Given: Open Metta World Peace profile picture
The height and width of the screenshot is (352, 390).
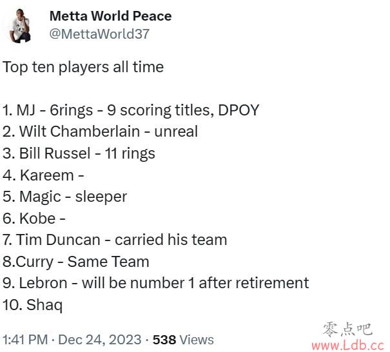Looking at the screenshot, I should coord(20,26).
